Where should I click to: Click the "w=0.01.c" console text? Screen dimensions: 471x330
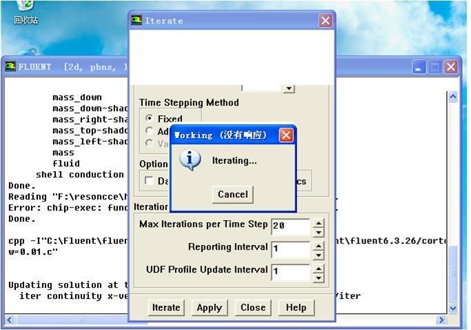point(32,251)
